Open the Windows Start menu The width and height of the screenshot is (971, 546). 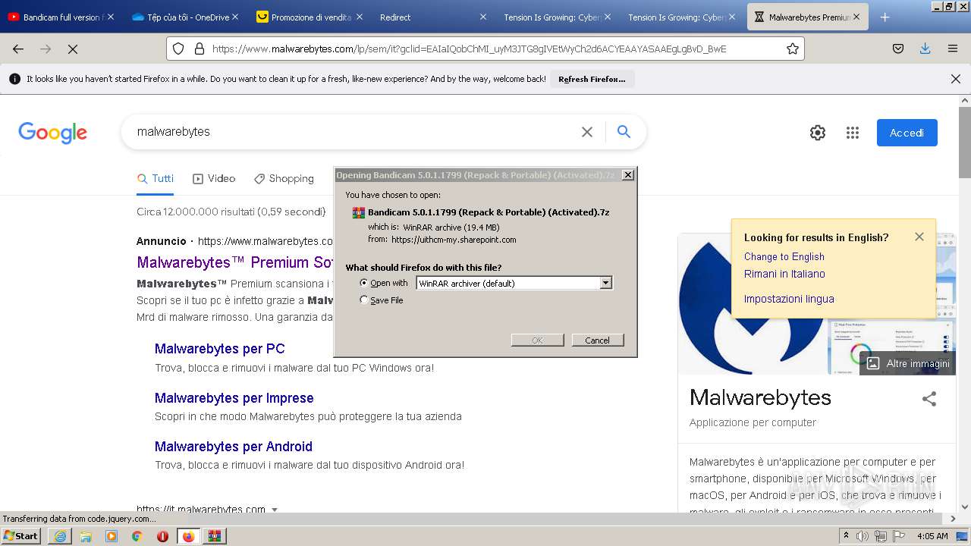point(21,536)
